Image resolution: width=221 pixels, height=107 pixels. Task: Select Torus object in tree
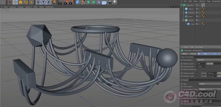190,17
